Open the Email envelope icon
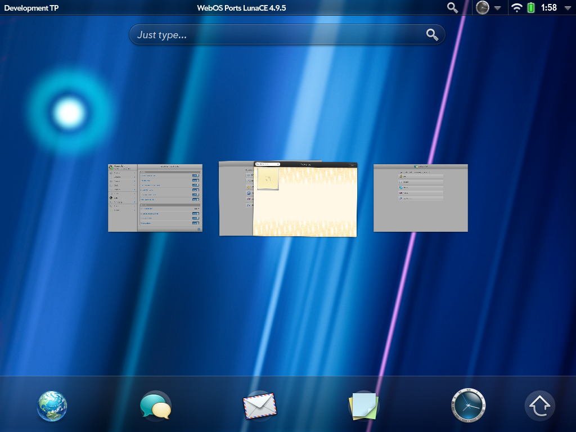The image size is (576, 432). (259, 406)
